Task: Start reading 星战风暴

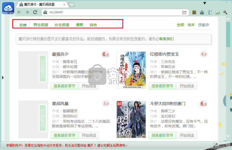Action: click(89, 135)
